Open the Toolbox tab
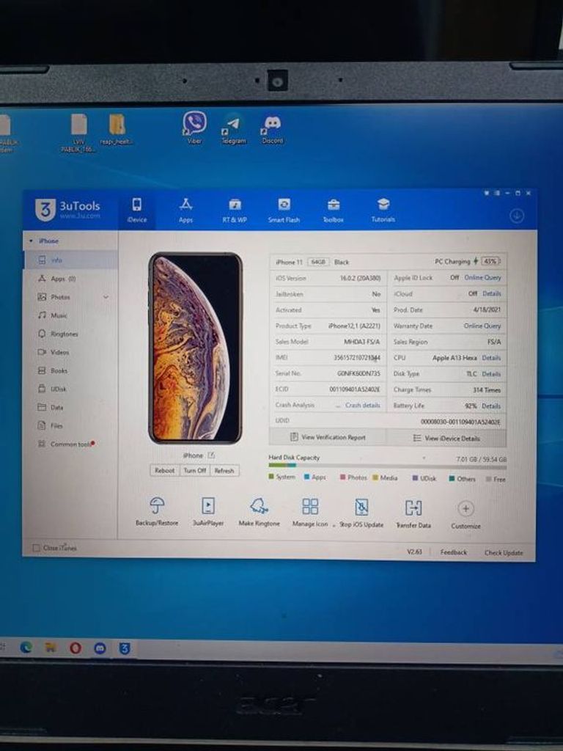 334,210
